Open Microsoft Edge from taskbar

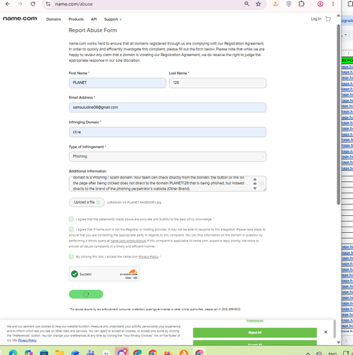pyautogui.click(x=13, y=353)
